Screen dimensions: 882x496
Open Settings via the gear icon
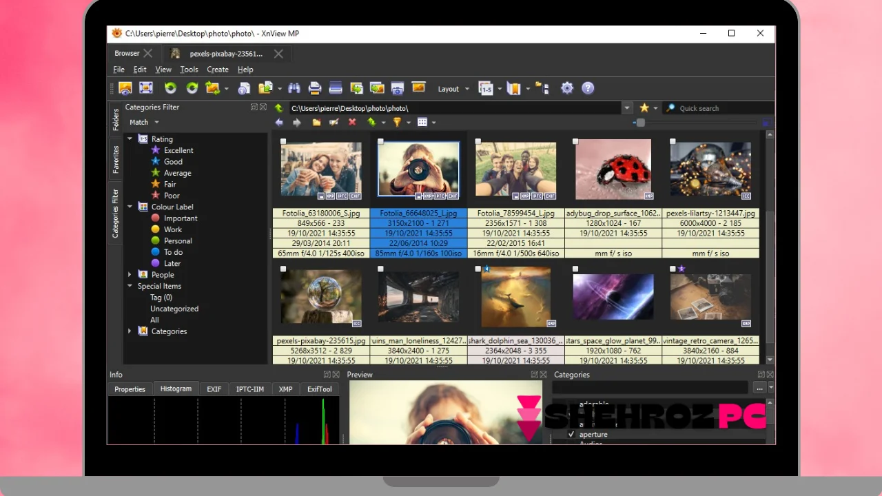point(567,88)
